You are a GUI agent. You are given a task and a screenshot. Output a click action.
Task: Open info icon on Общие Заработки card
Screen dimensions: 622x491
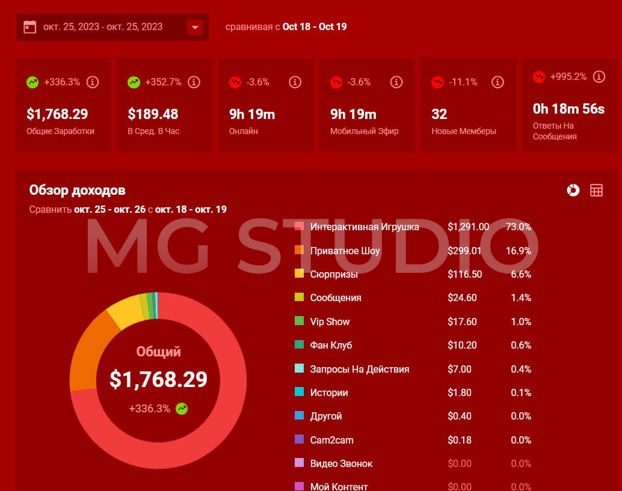[x=93, y=82]
